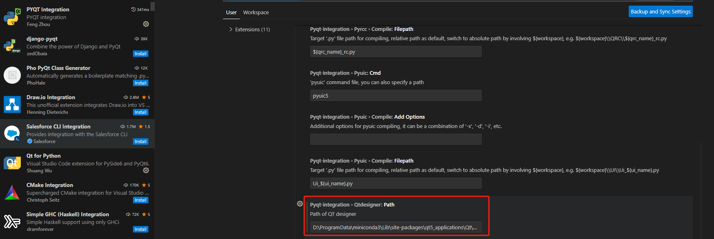Click the extensions list scrollbar thumb

click(153, 6)
